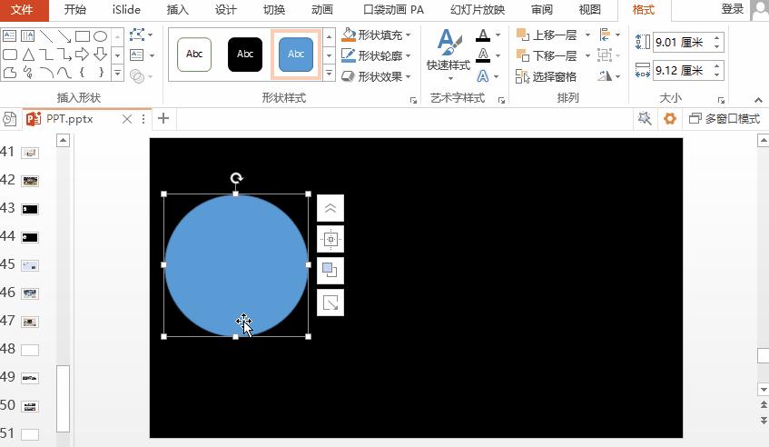Pick the down arrow block shape

(101, 54)
